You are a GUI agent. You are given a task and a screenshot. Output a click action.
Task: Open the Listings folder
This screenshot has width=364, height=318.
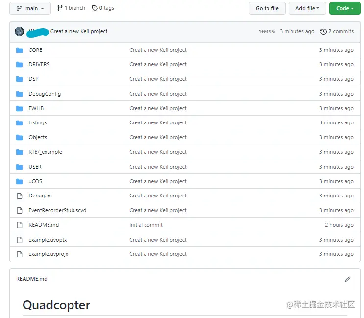[x=38, y=123]
